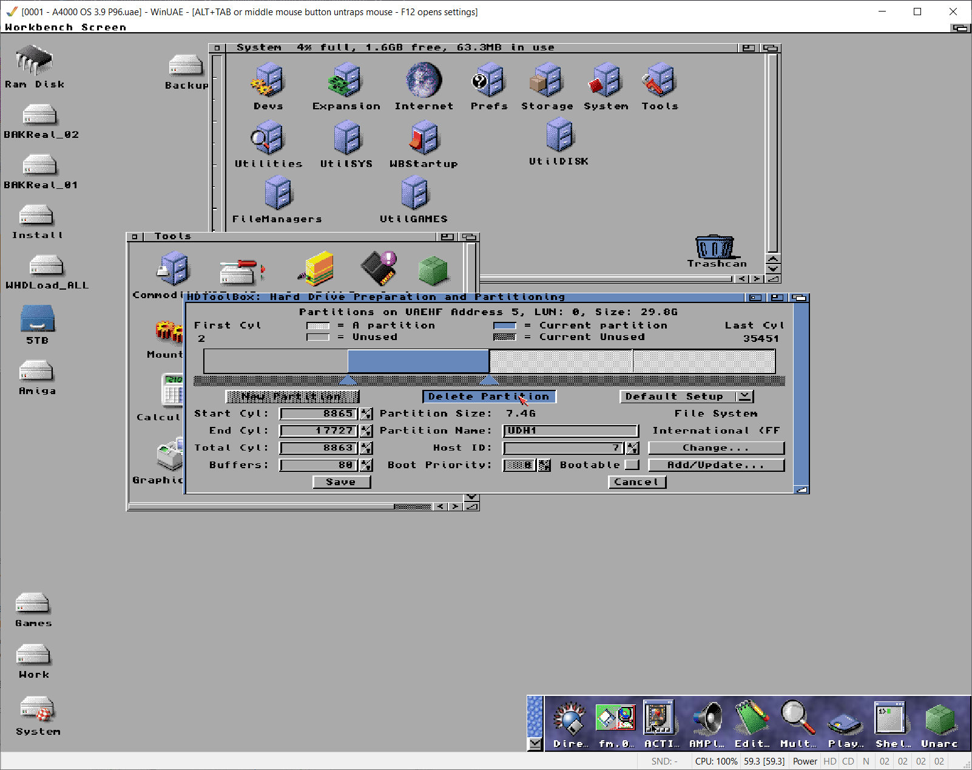This screenshot has width=972, height=770.
Task: Adjust the Buffers stepper
Action: pyautogui.click(x=366, y=465)
